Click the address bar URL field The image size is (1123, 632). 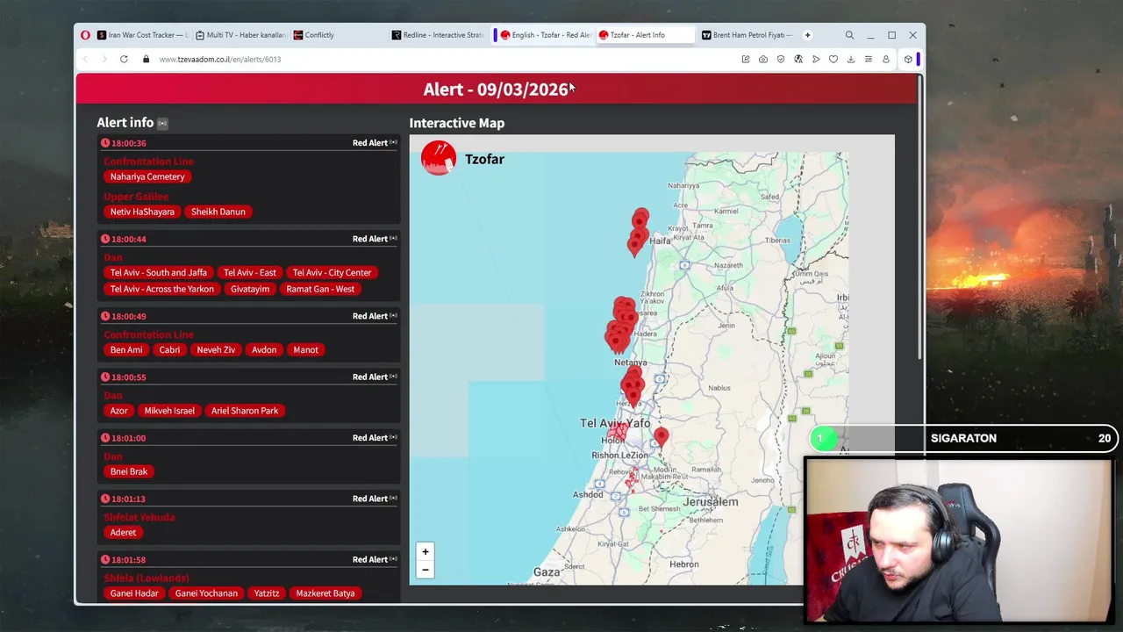click(439, 59)
